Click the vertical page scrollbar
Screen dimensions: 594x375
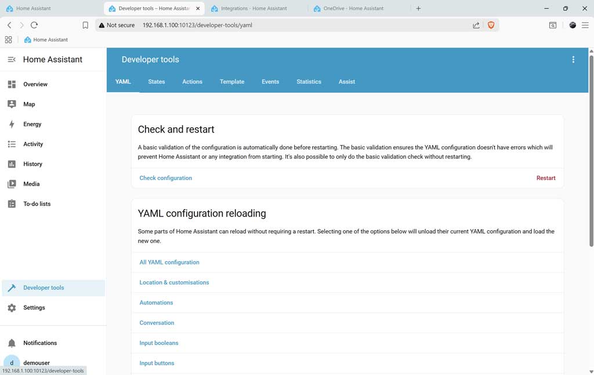pos(591,151)
